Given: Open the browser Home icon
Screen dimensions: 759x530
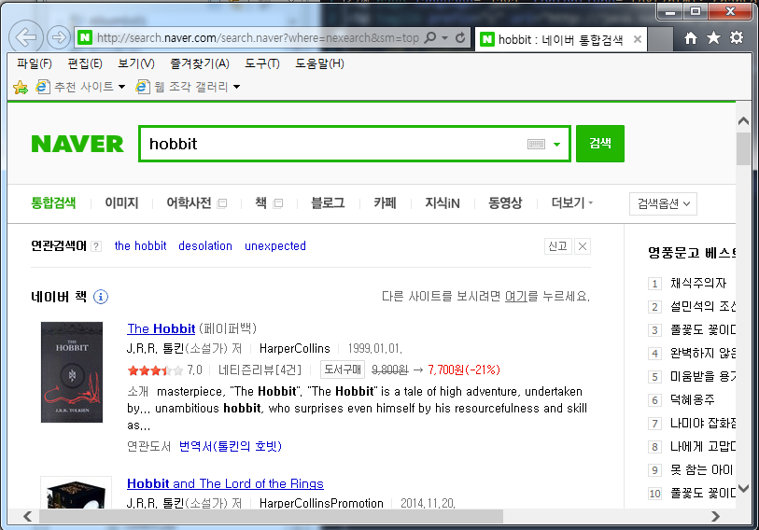Looking at the screenshot, I should [691, 37].
